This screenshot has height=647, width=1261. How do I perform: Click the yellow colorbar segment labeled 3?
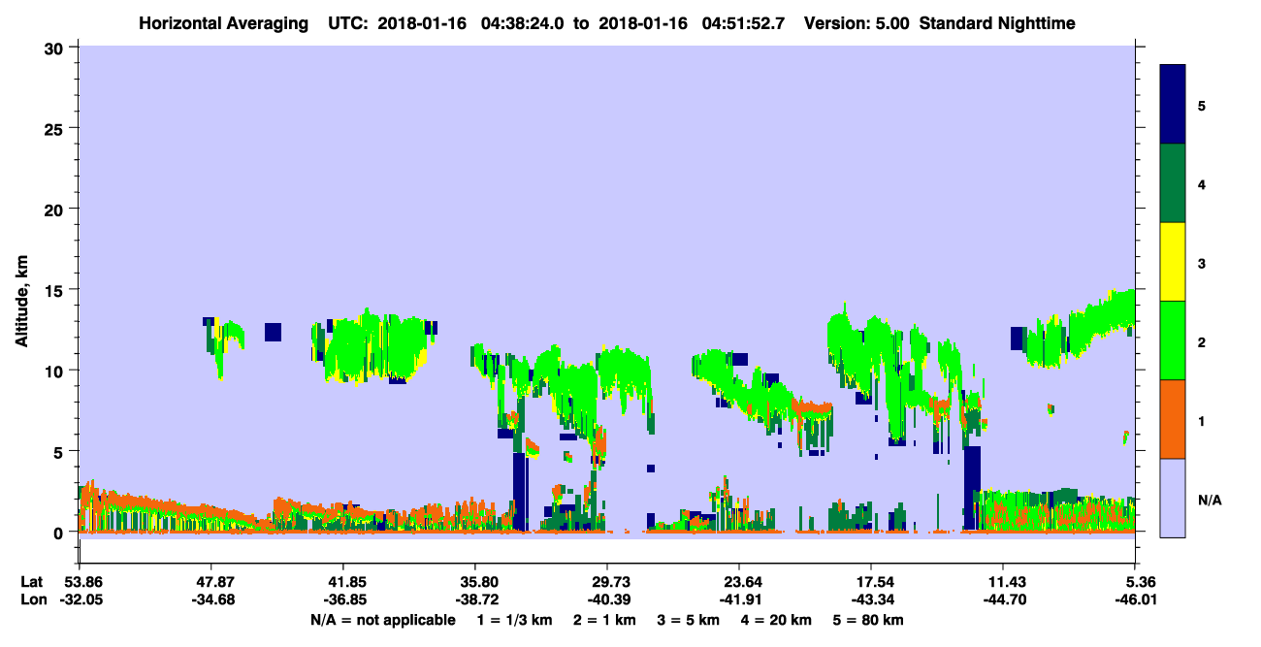tap(1173, 262)
